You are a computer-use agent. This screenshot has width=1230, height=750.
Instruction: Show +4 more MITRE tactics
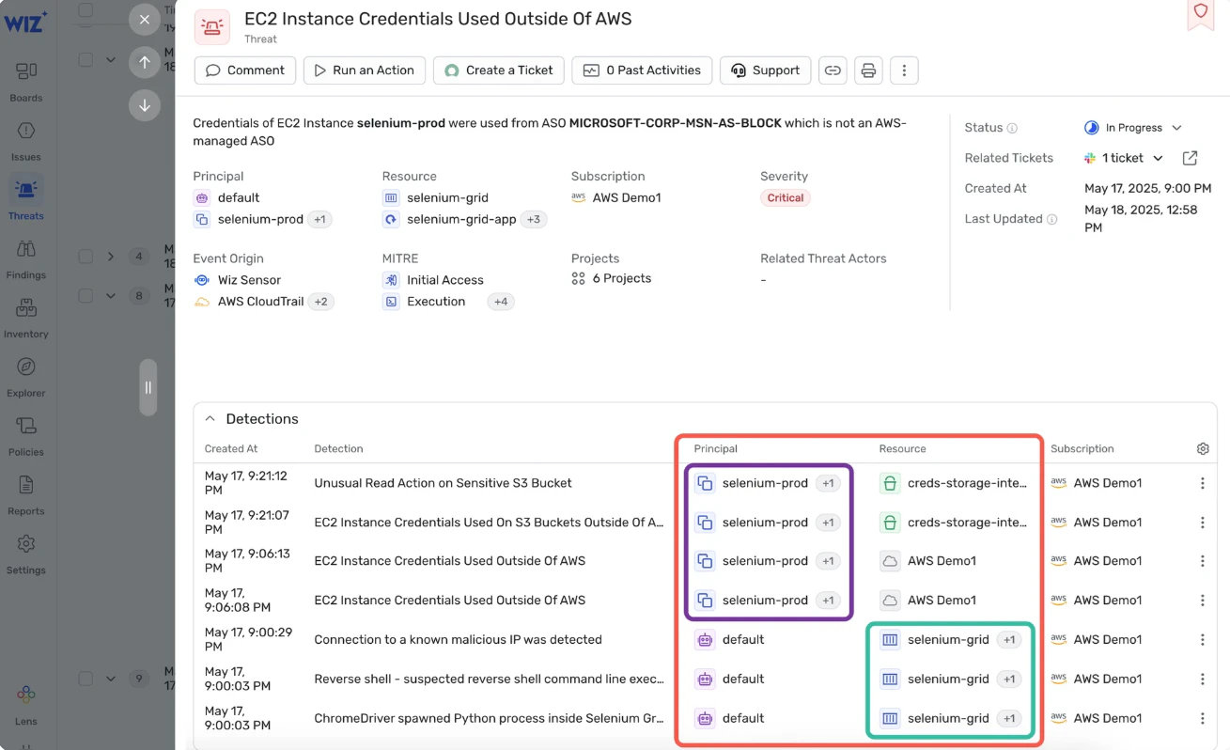[501, 302]
